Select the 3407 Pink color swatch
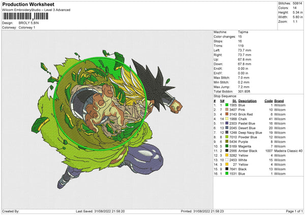The image size is (305, 215). click(227, 110)
